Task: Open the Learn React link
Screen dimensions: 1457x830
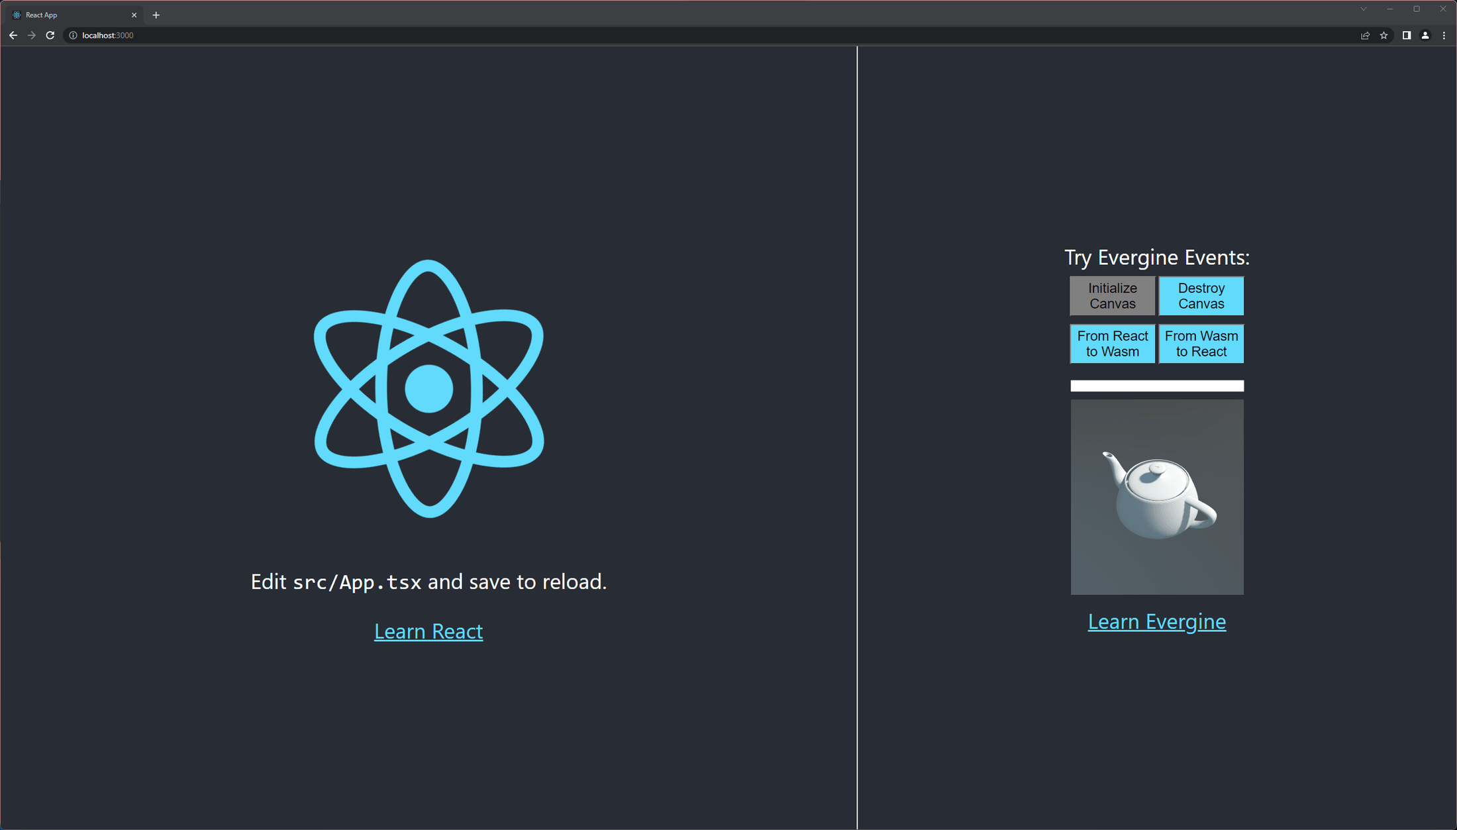Action: [x=428, y=631]
